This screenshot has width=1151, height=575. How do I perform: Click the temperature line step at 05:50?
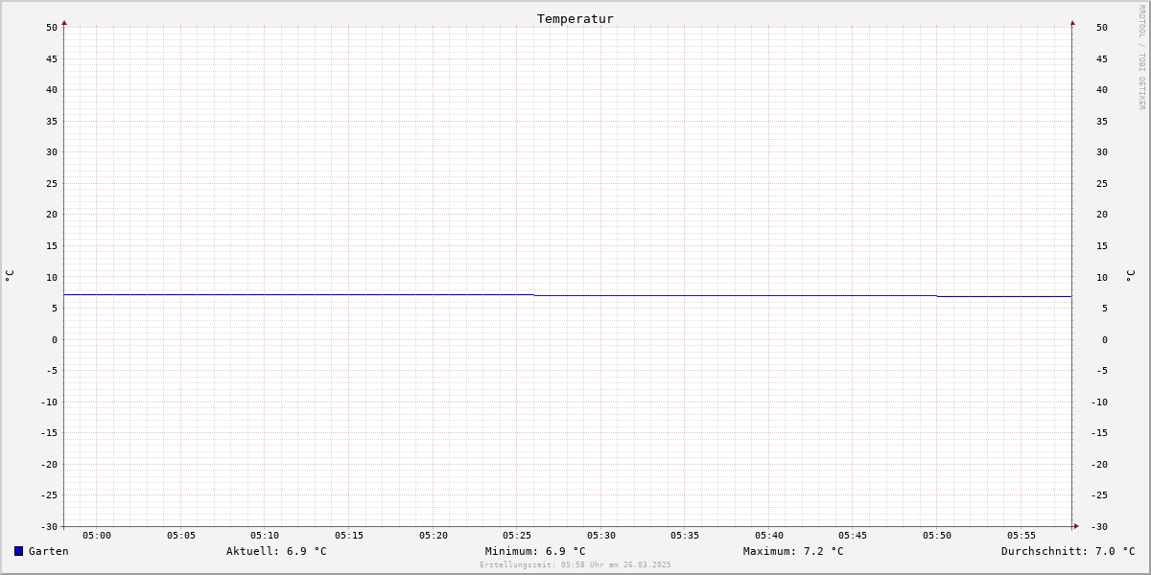point(937,296)
